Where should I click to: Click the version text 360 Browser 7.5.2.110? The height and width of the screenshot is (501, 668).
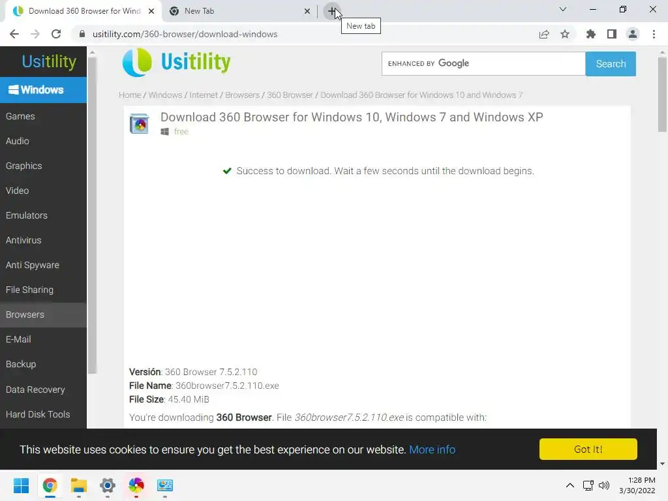(211, 372)
